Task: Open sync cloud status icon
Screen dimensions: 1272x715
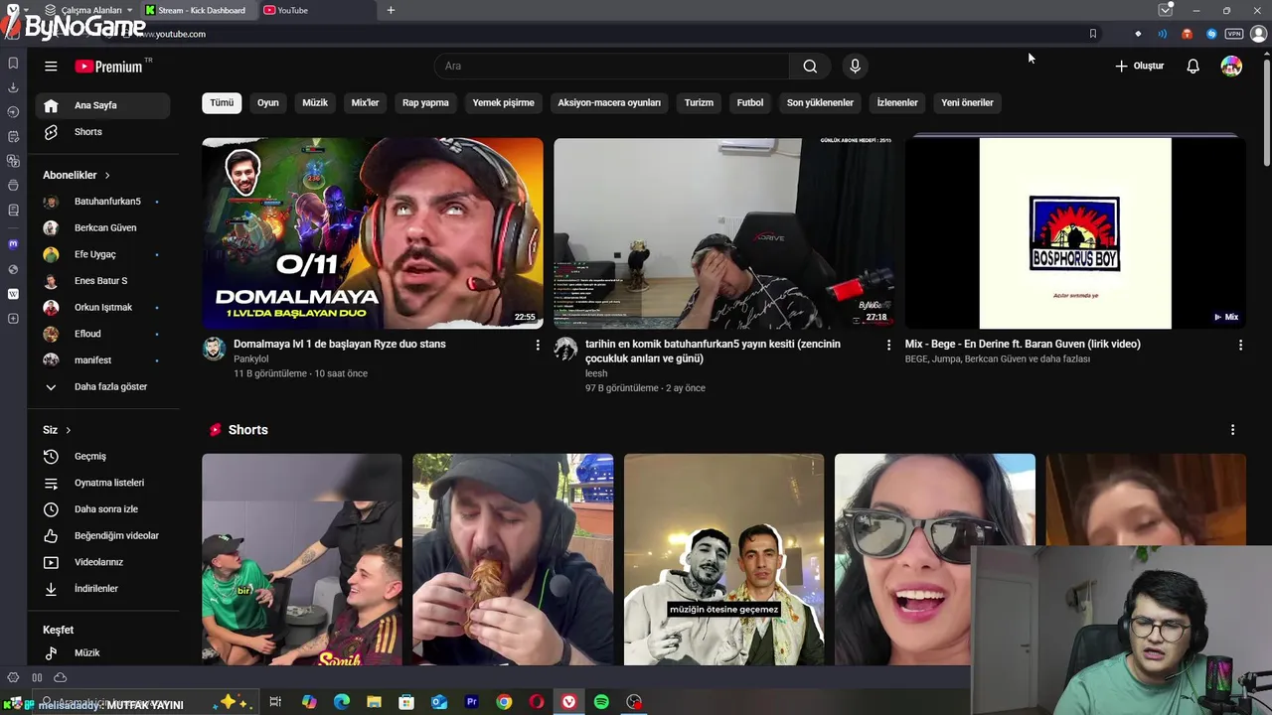Action: point(60,677)
